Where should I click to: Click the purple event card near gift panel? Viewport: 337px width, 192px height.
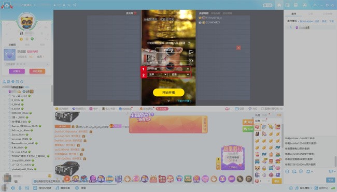pyautogui.click(x=233, y=158)
